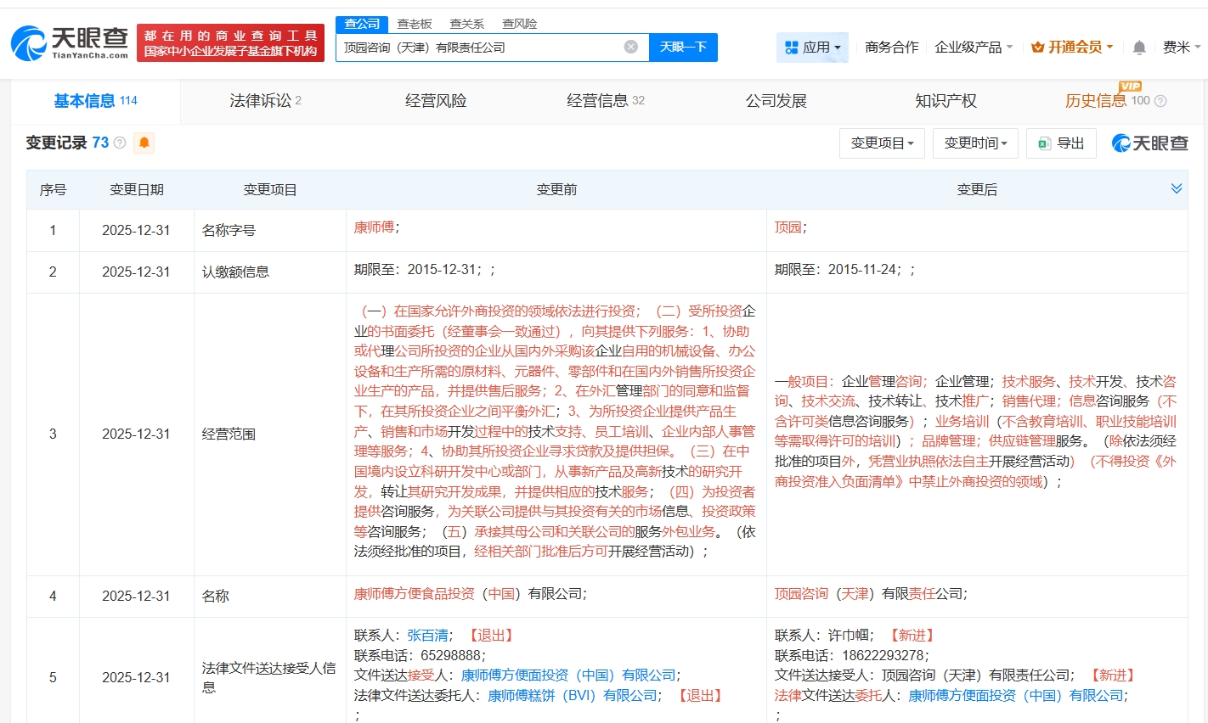Open the 变更项目 filter dropdown
This screenshot has height=723, width=1208.
pyautogui.click(x=882, y=143)
